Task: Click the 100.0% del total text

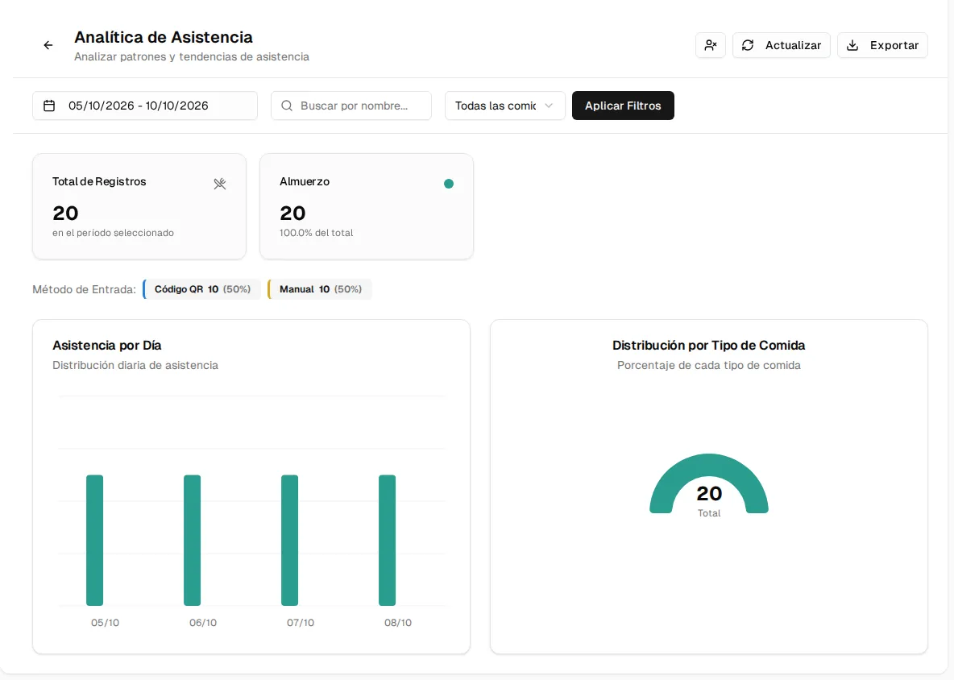Action: tap(317, 233)
